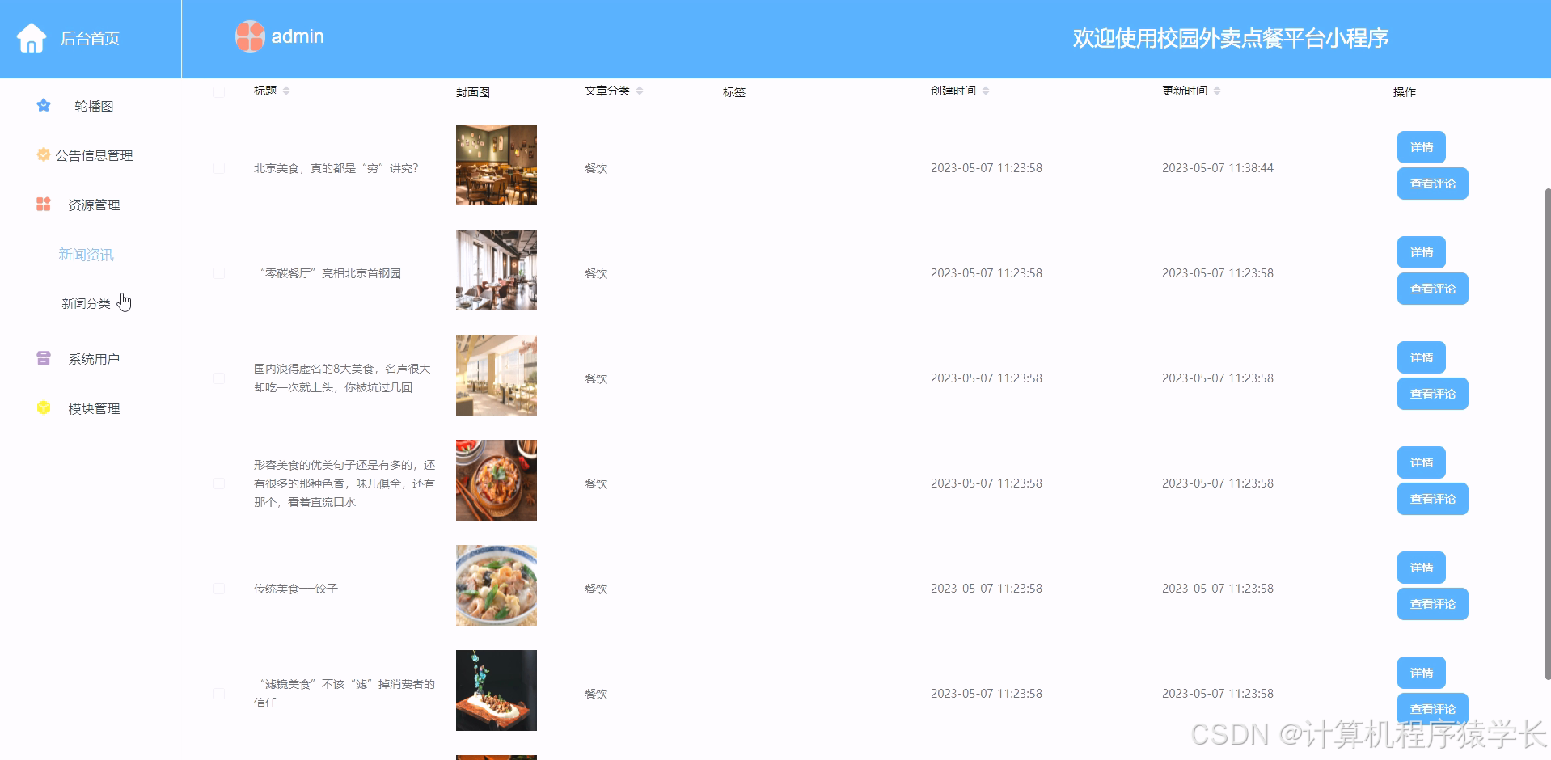Sort table by 更新时间 column arrows

tap(1217, 91)
